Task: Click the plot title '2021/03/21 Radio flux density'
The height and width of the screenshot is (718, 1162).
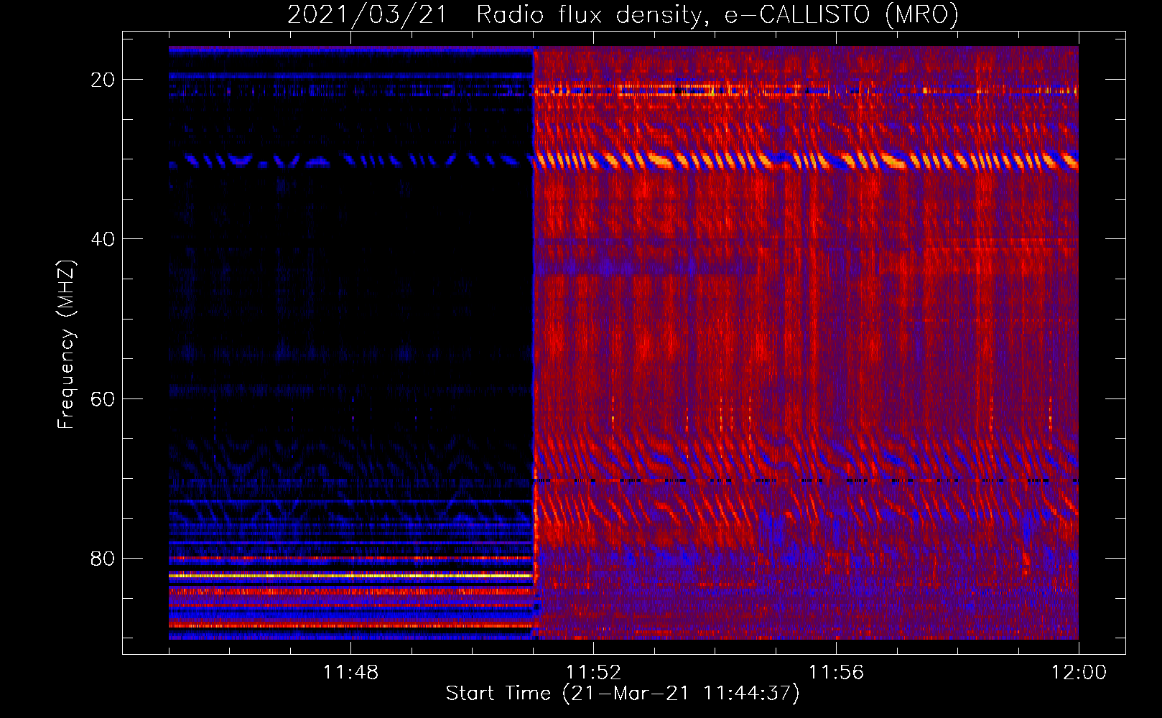Action: tap(623, 14)
